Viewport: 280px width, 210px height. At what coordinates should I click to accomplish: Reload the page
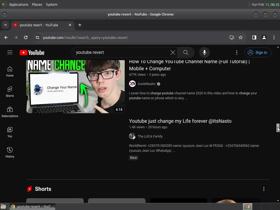(x=26, y=37)
